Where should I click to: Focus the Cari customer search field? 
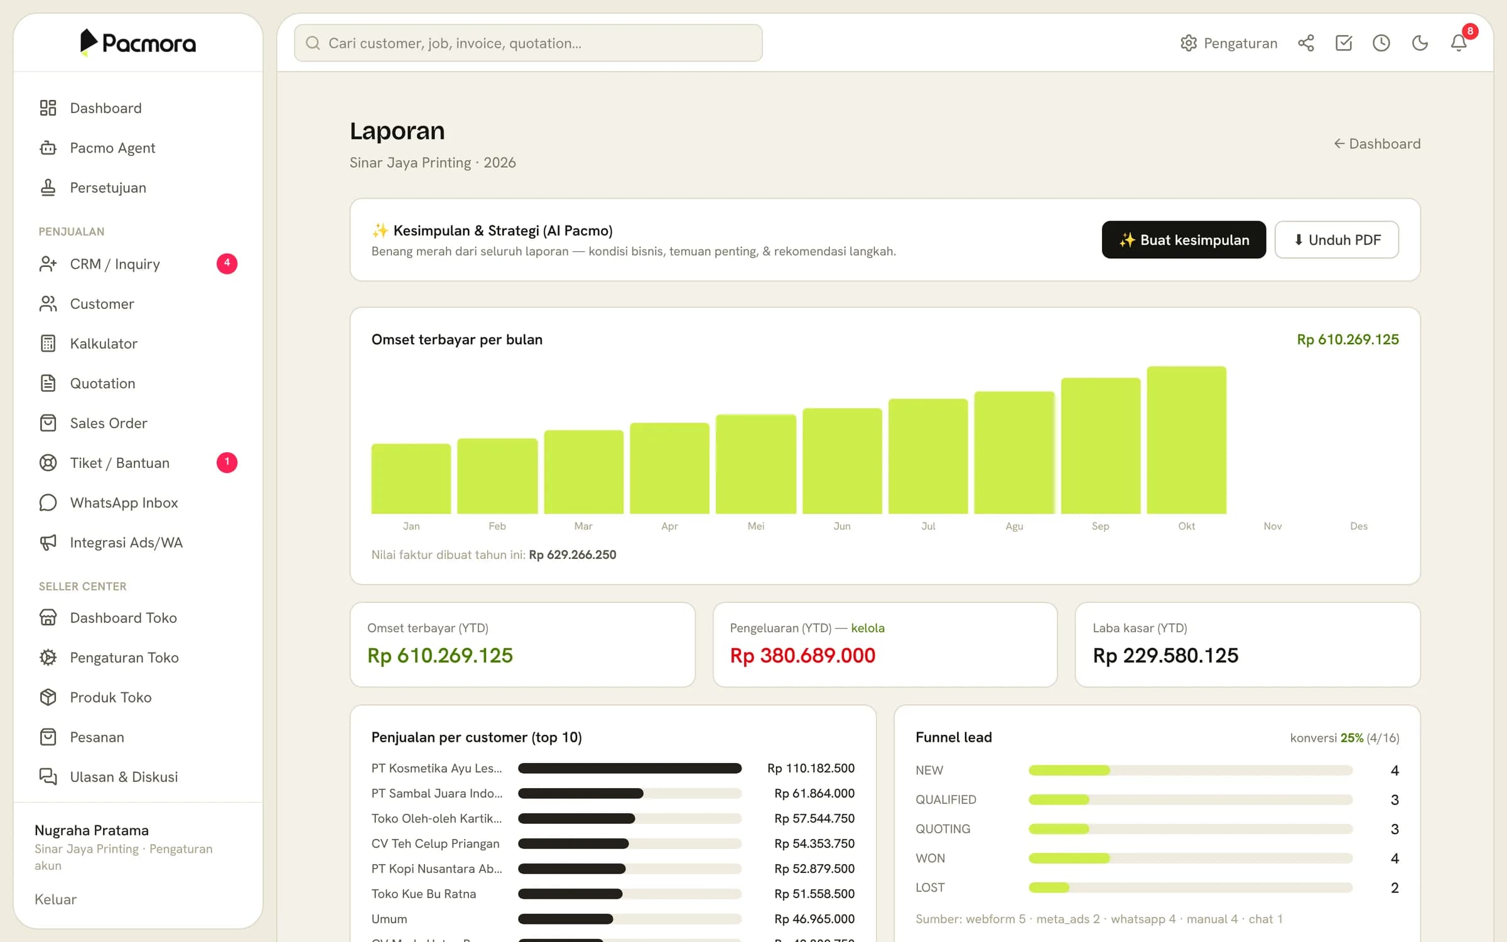click(528, 43)
